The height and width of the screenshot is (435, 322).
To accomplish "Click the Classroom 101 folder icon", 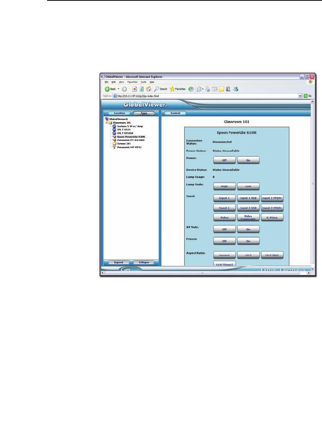I will (110, 123).
